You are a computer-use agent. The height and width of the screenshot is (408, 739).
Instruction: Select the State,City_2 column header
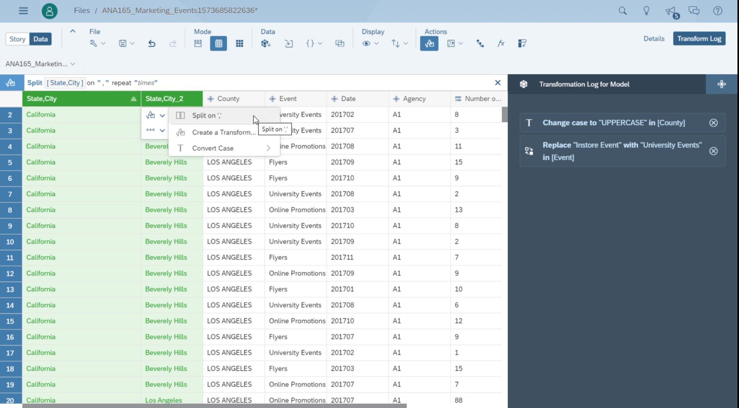coord(172,99)
